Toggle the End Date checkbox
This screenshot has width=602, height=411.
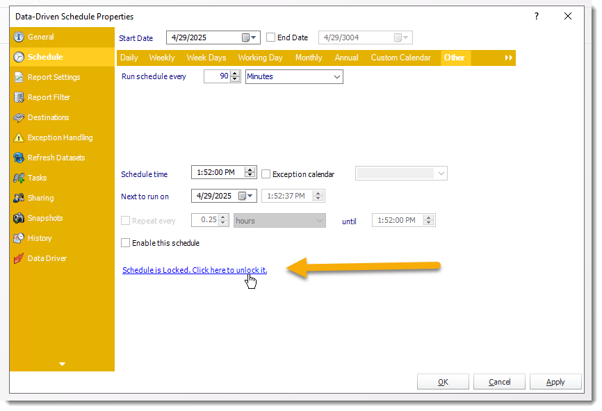tap(270, 37)
